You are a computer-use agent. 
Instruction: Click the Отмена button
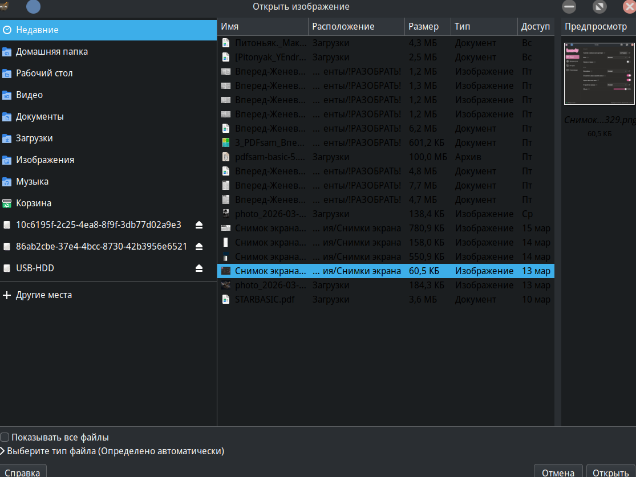pyautogui.click(x=558, y=471)
